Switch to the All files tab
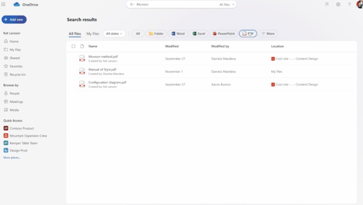Viewport: 363px width, 205px height. (75, 33)
